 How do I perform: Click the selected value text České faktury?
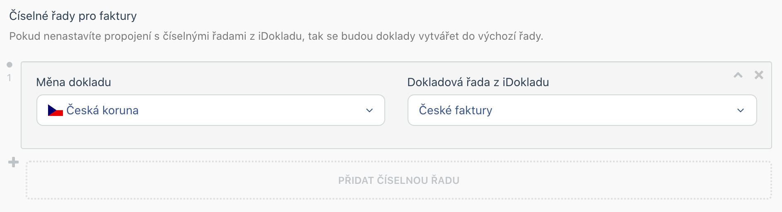click(456, 111)
